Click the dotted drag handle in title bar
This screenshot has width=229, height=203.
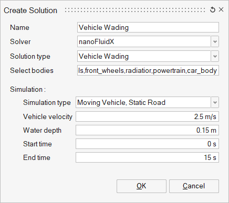pos(134,10)
